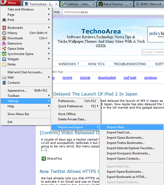164x185 pixels.
Task: Choose Export Bookmarks as HTML
Action: pyautogui.click(x=127, y=177)
